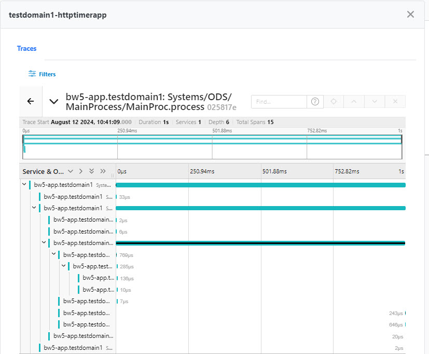Collapse one level using the single right chevron
The height and width of the screenshot is (354, 429).
point(81,171)
